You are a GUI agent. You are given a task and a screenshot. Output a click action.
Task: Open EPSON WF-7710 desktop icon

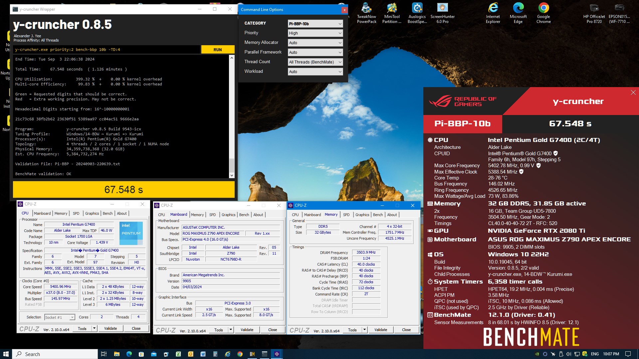pos(619,13)
